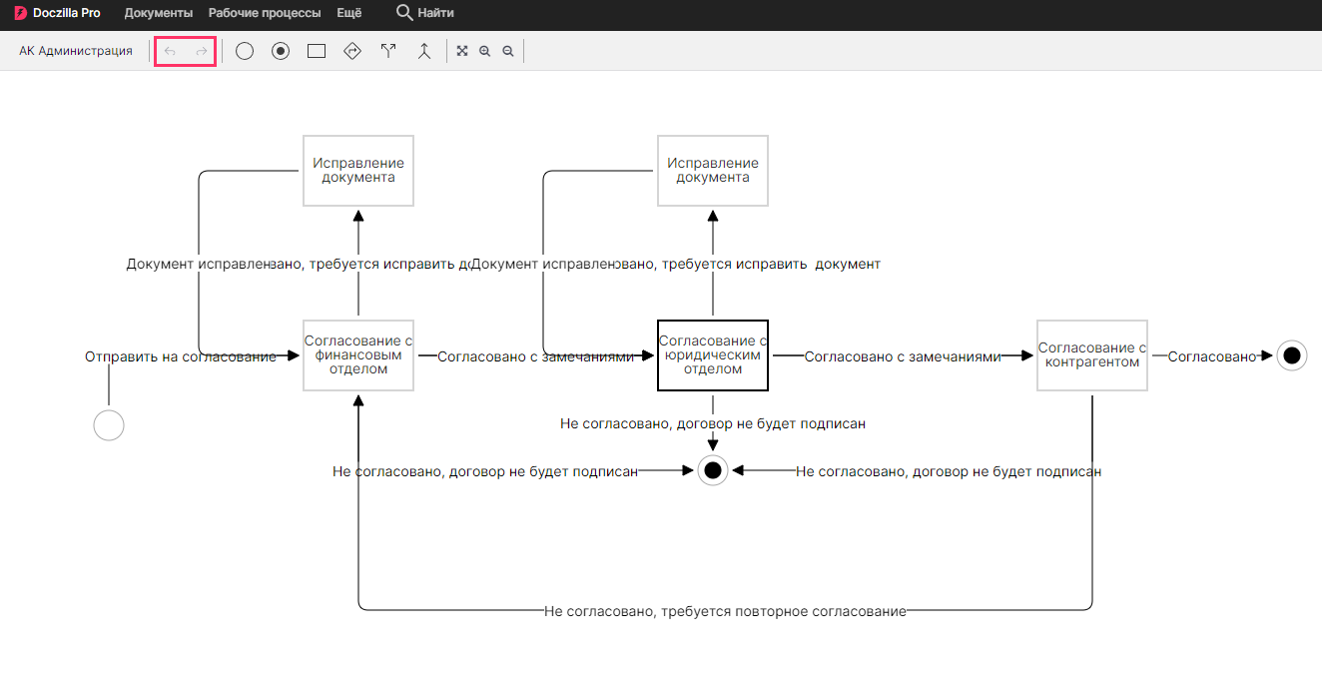Select the diamond transition arrow tool
The image size is (1322, 683).
pyautogui.click(x=352, y=51)
